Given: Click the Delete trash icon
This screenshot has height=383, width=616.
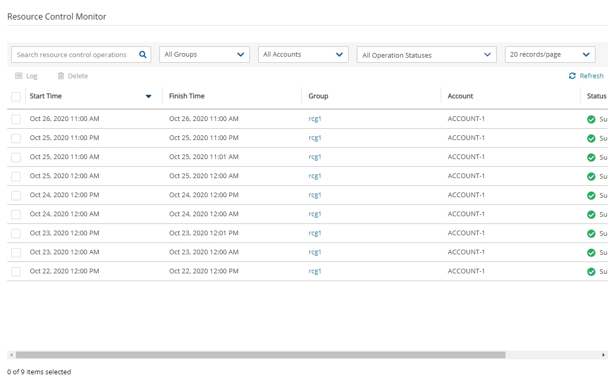Looking at the screenshot, I should point(61,76).
